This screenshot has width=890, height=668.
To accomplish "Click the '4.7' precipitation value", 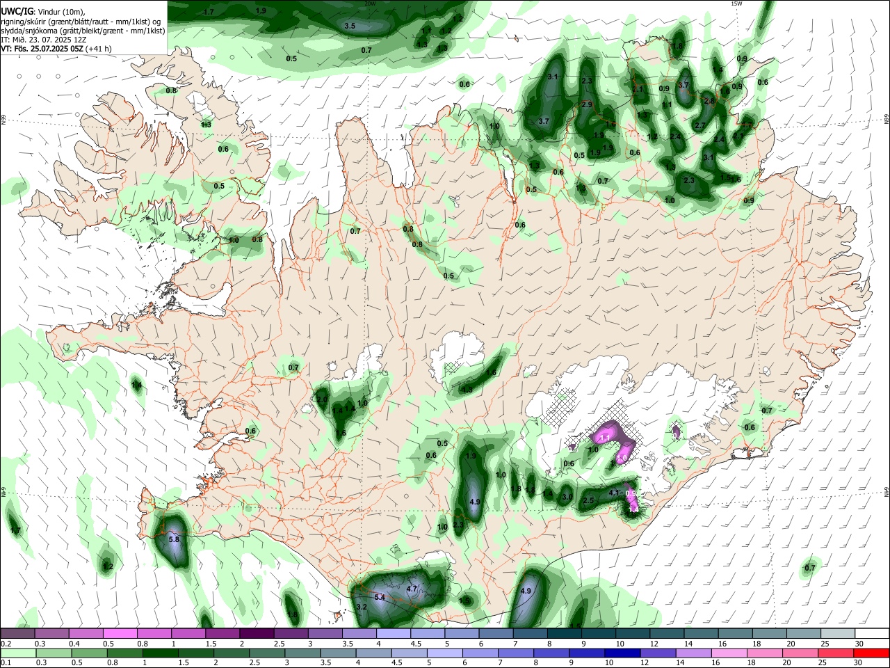I will click(x=412, y=589).
